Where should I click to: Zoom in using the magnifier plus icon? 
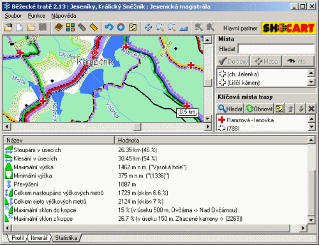(160, 27)
